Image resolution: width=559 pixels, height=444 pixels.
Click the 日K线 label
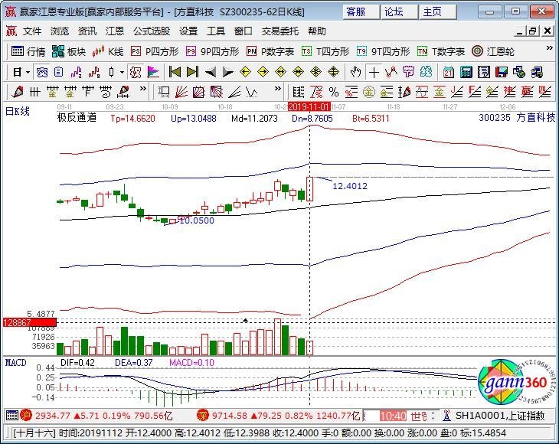(x=17, y=112)
